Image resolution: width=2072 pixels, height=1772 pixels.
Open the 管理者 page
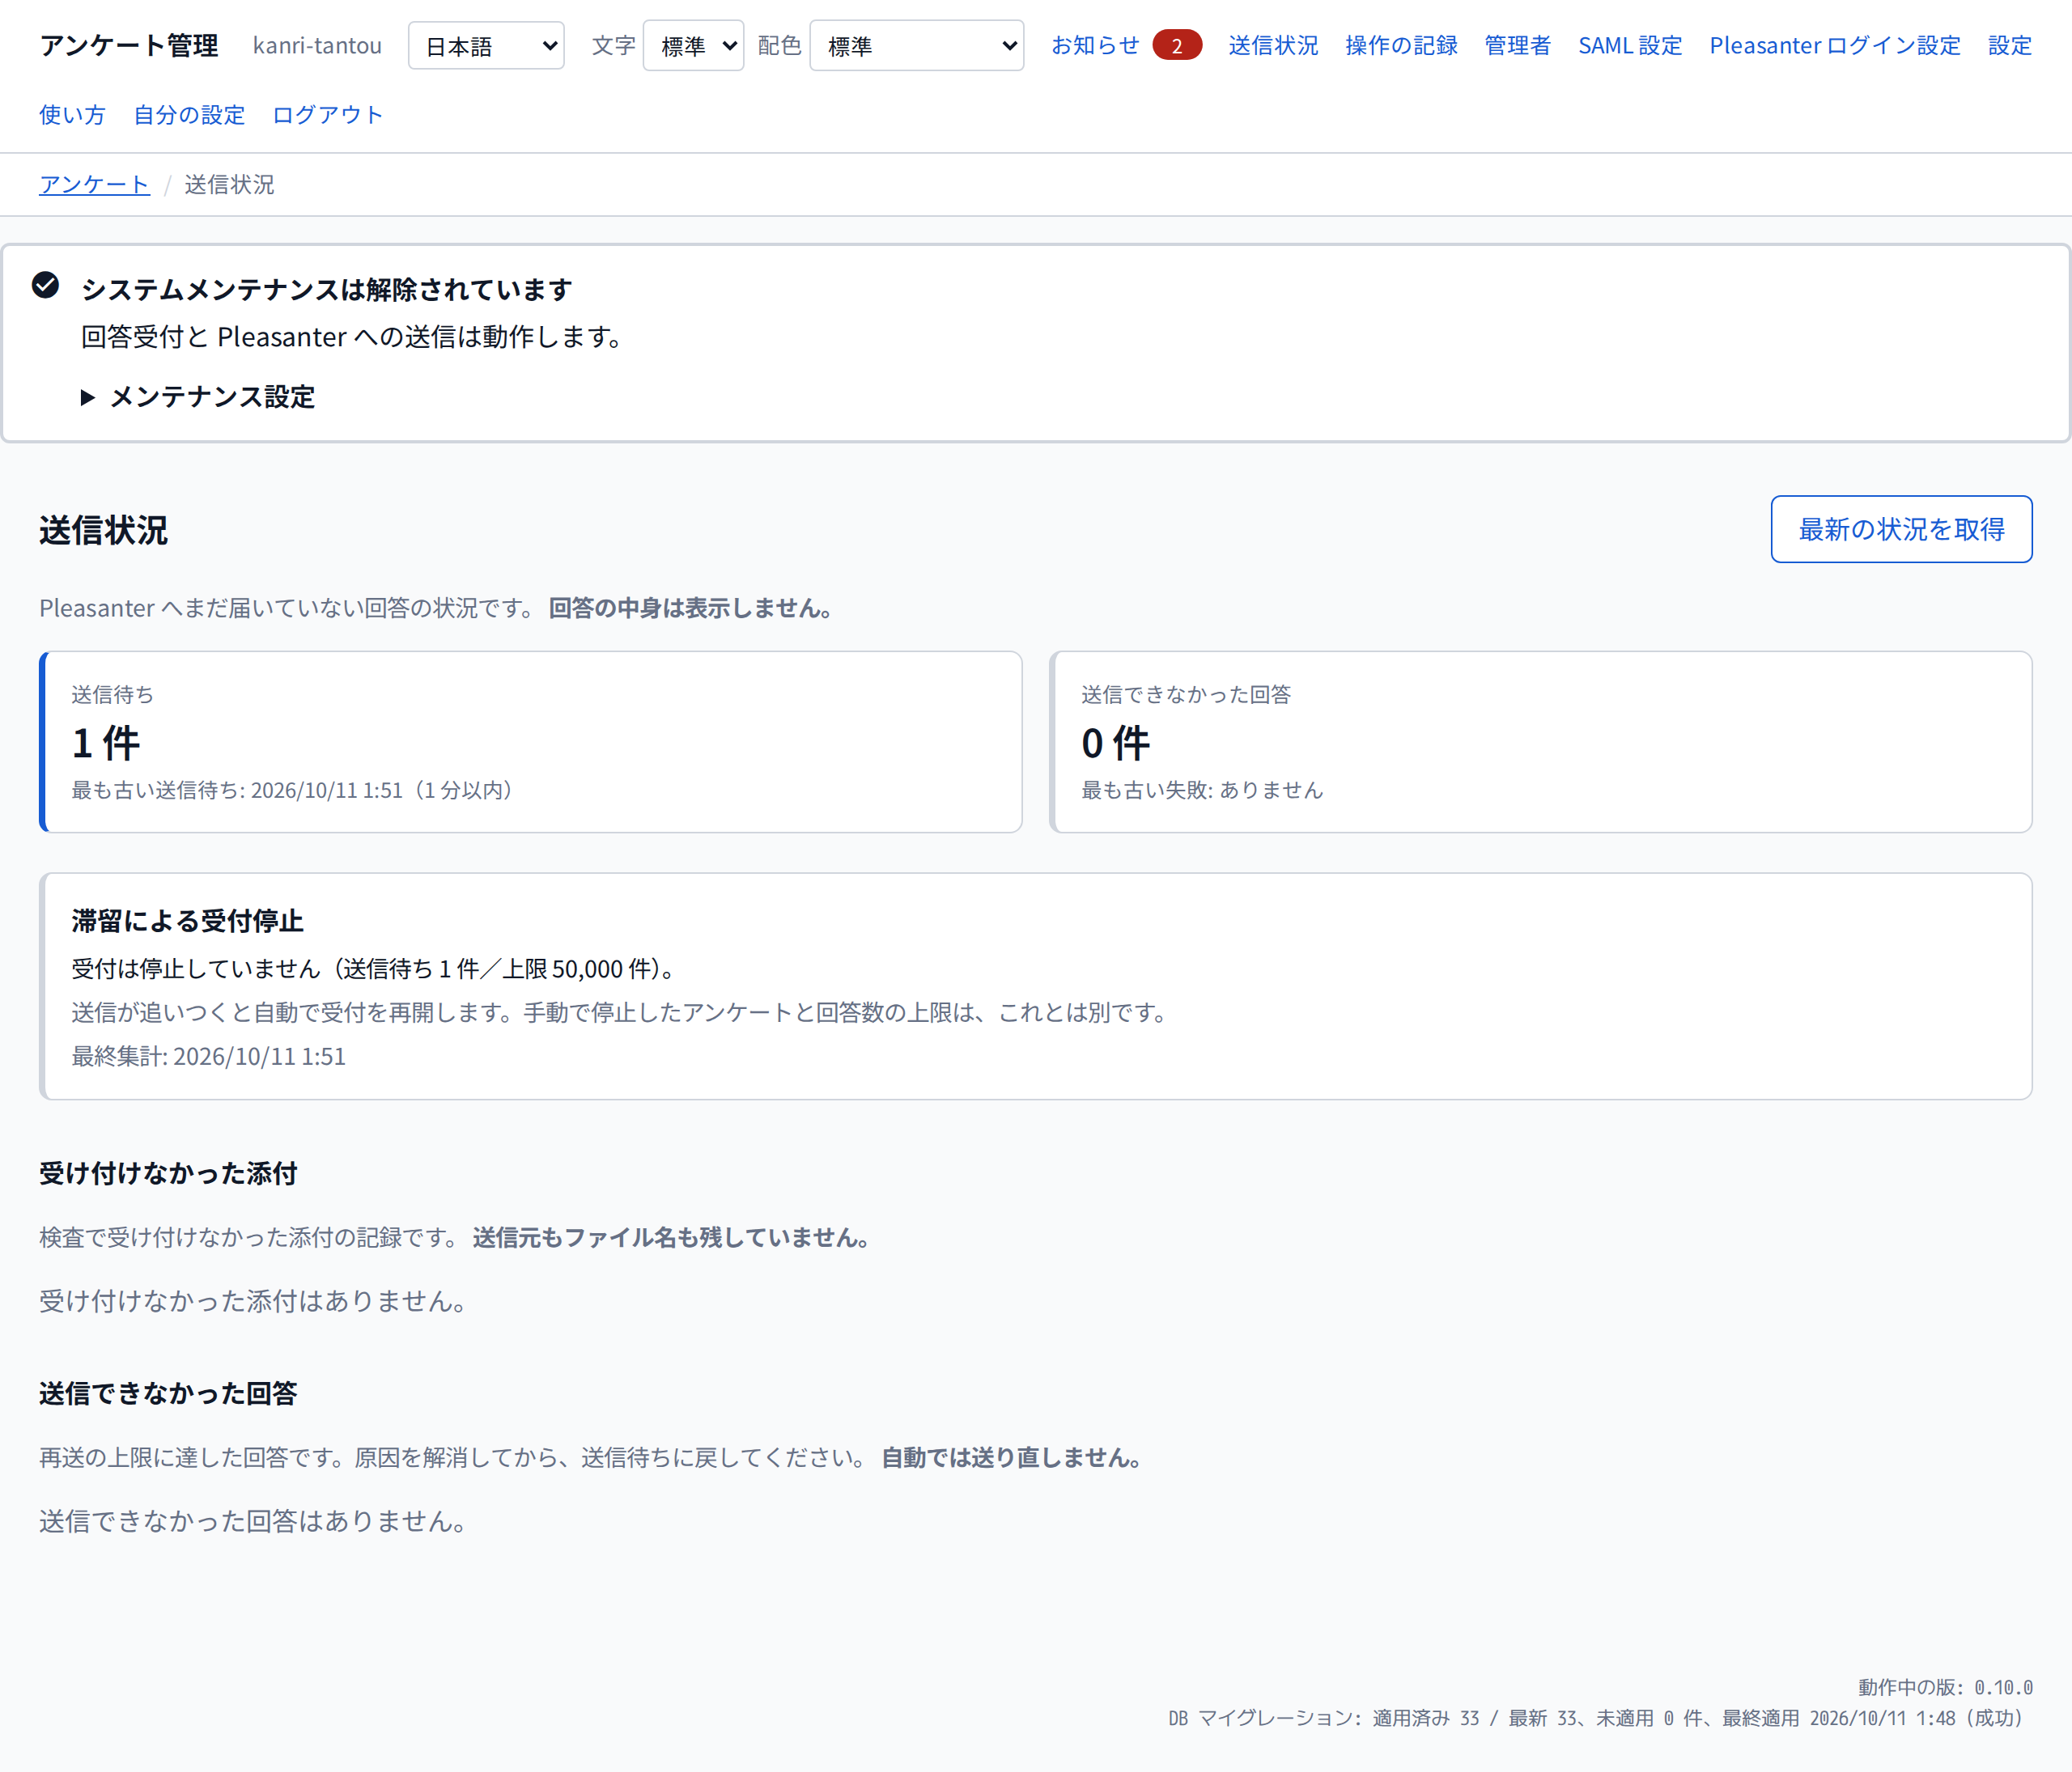pos(1517,46)
